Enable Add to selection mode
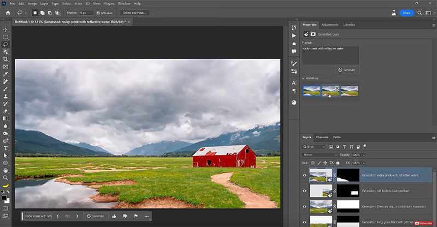This screenshot has width=437, height=227. point(43,13)
